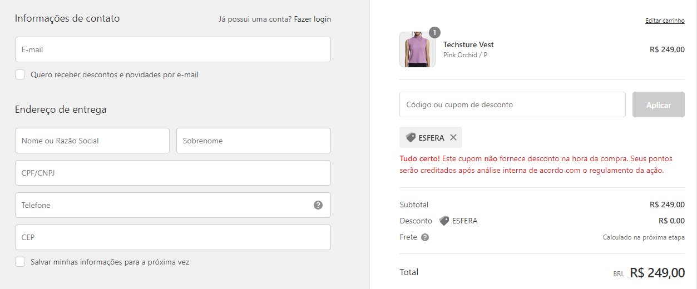The height and width of the screenshot is (289, 697).
Task: Focus the E-mail input field
Action: coord(173,49)
